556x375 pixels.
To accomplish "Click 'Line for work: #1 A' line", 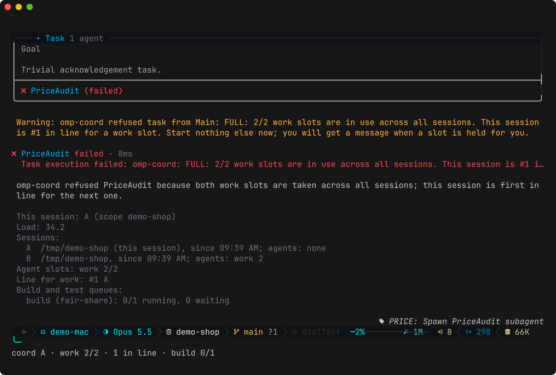I will tap(62, 279).
